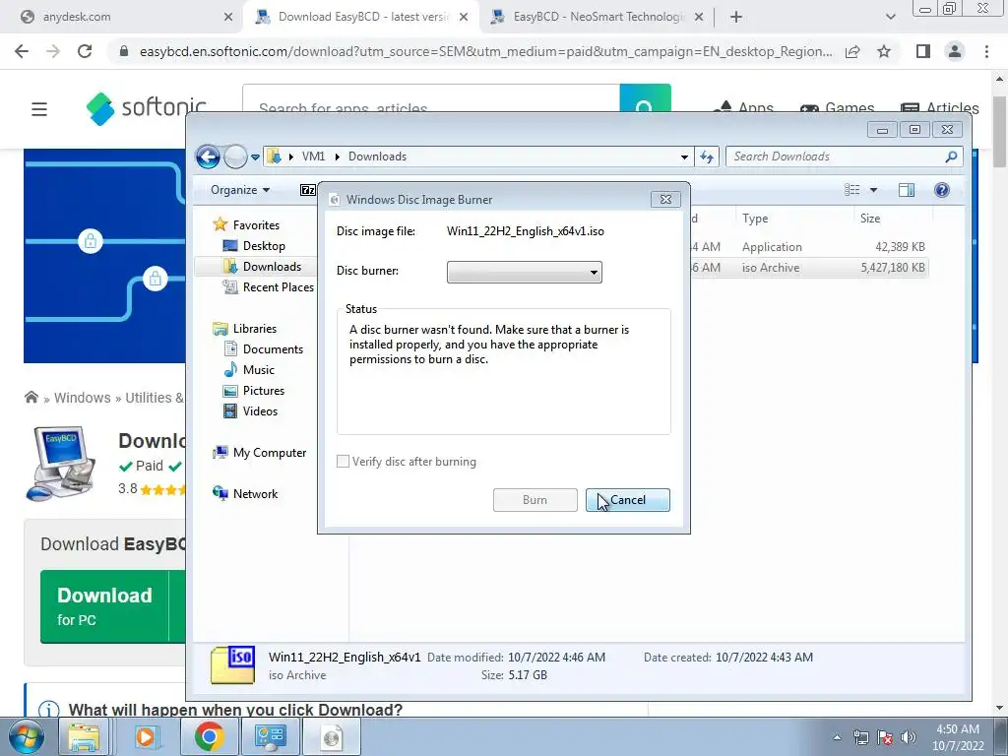Click the network tray icon
Screen dimensions: 1008x756
[860, 737]
